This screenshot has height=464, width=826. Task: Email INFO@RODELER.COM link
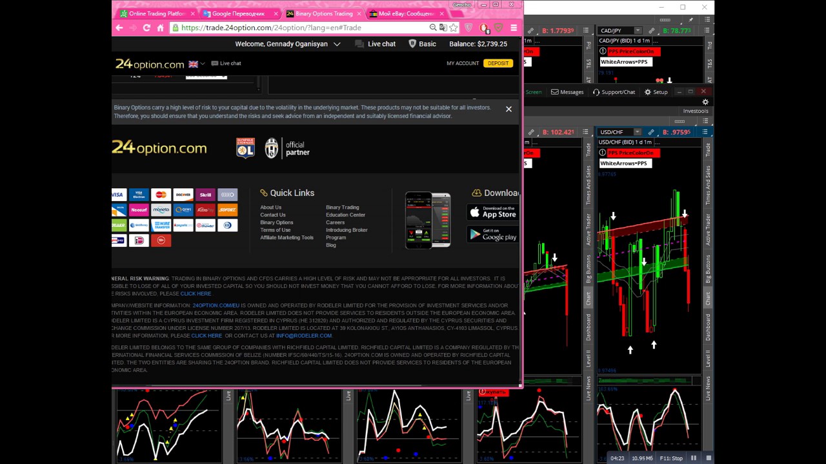(x=303, y=336)
